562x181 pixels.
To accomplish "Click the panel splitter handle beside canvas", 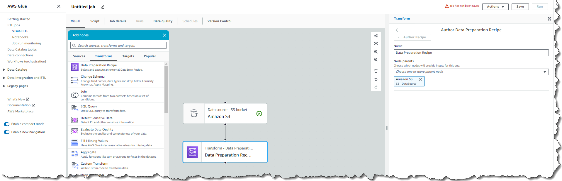I will [387, 128].
